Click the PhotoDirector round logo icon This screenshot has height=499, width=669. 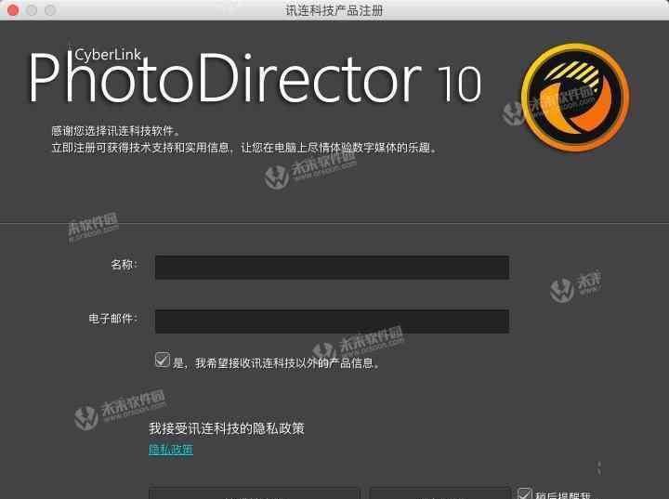pyautogui.click(x=575, y=98)
